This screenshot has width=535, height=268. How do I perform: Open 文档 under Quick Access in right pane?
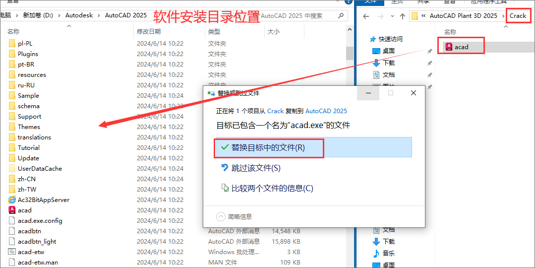(389, 74)
